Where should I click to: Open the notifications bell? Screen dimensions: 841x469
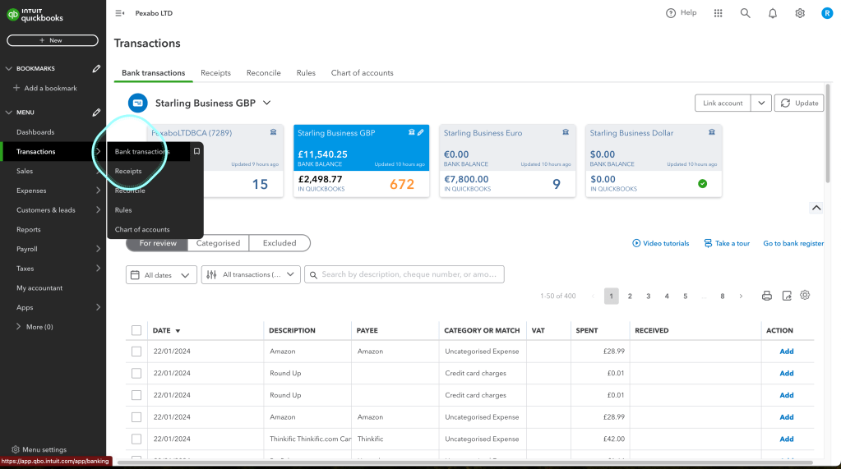pyautogui.click(x=772, y=13)
